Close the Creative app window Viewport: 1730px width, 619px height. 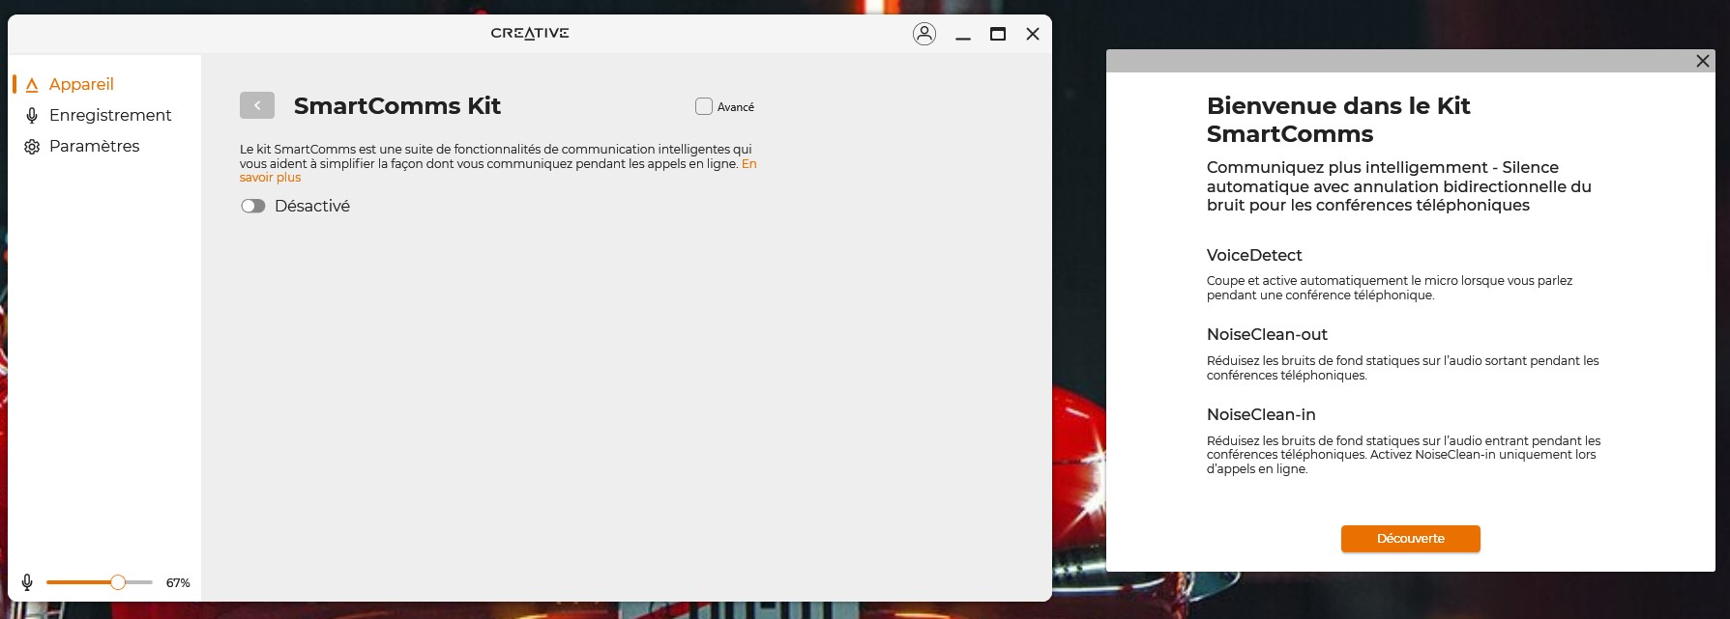pos(1032,34)
